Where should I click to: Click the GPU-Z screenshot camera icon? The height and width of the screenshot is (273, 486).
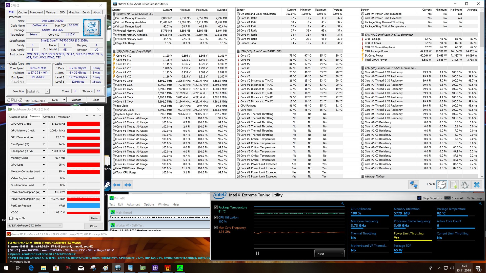87,116
